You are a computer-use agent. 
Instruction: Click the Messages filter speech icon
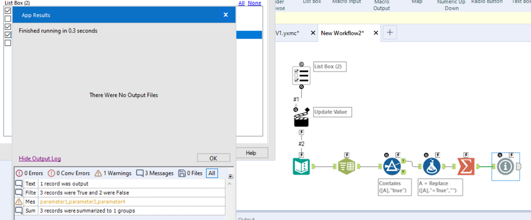(139, 173)
